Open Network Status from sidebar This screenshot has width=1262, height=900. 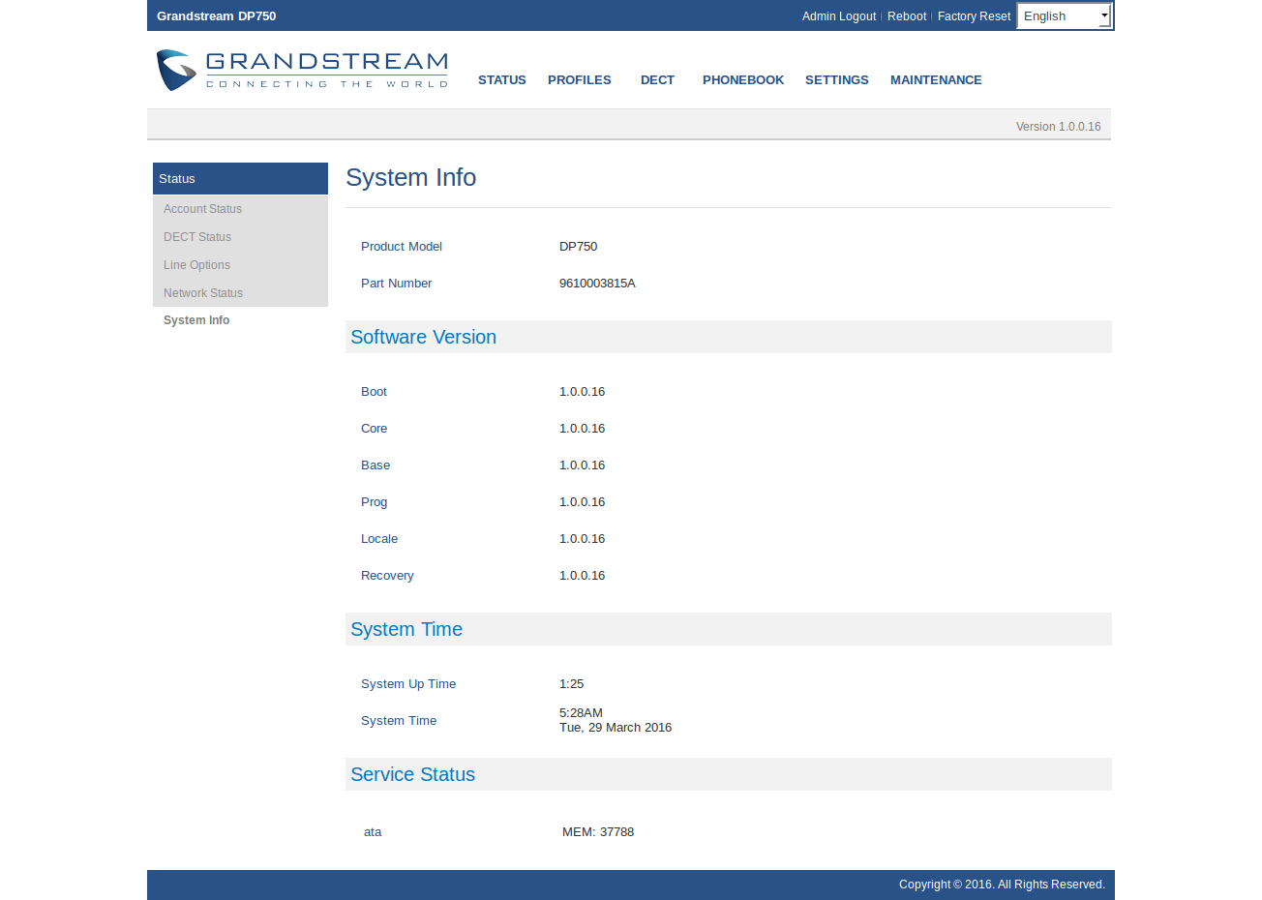click(203, 293)
